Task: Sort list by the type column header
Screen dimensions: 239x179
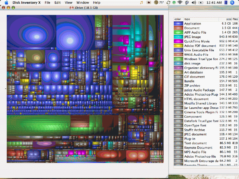Action: point(201,19)
